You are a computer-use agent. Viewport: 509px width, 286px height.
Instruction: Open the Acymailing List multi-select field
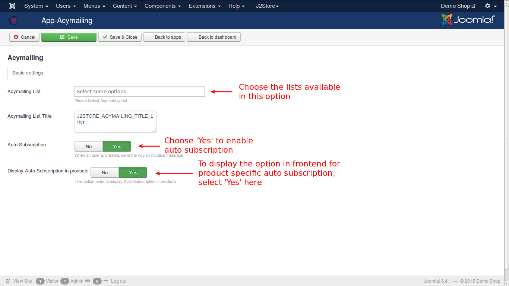point(140,91)
